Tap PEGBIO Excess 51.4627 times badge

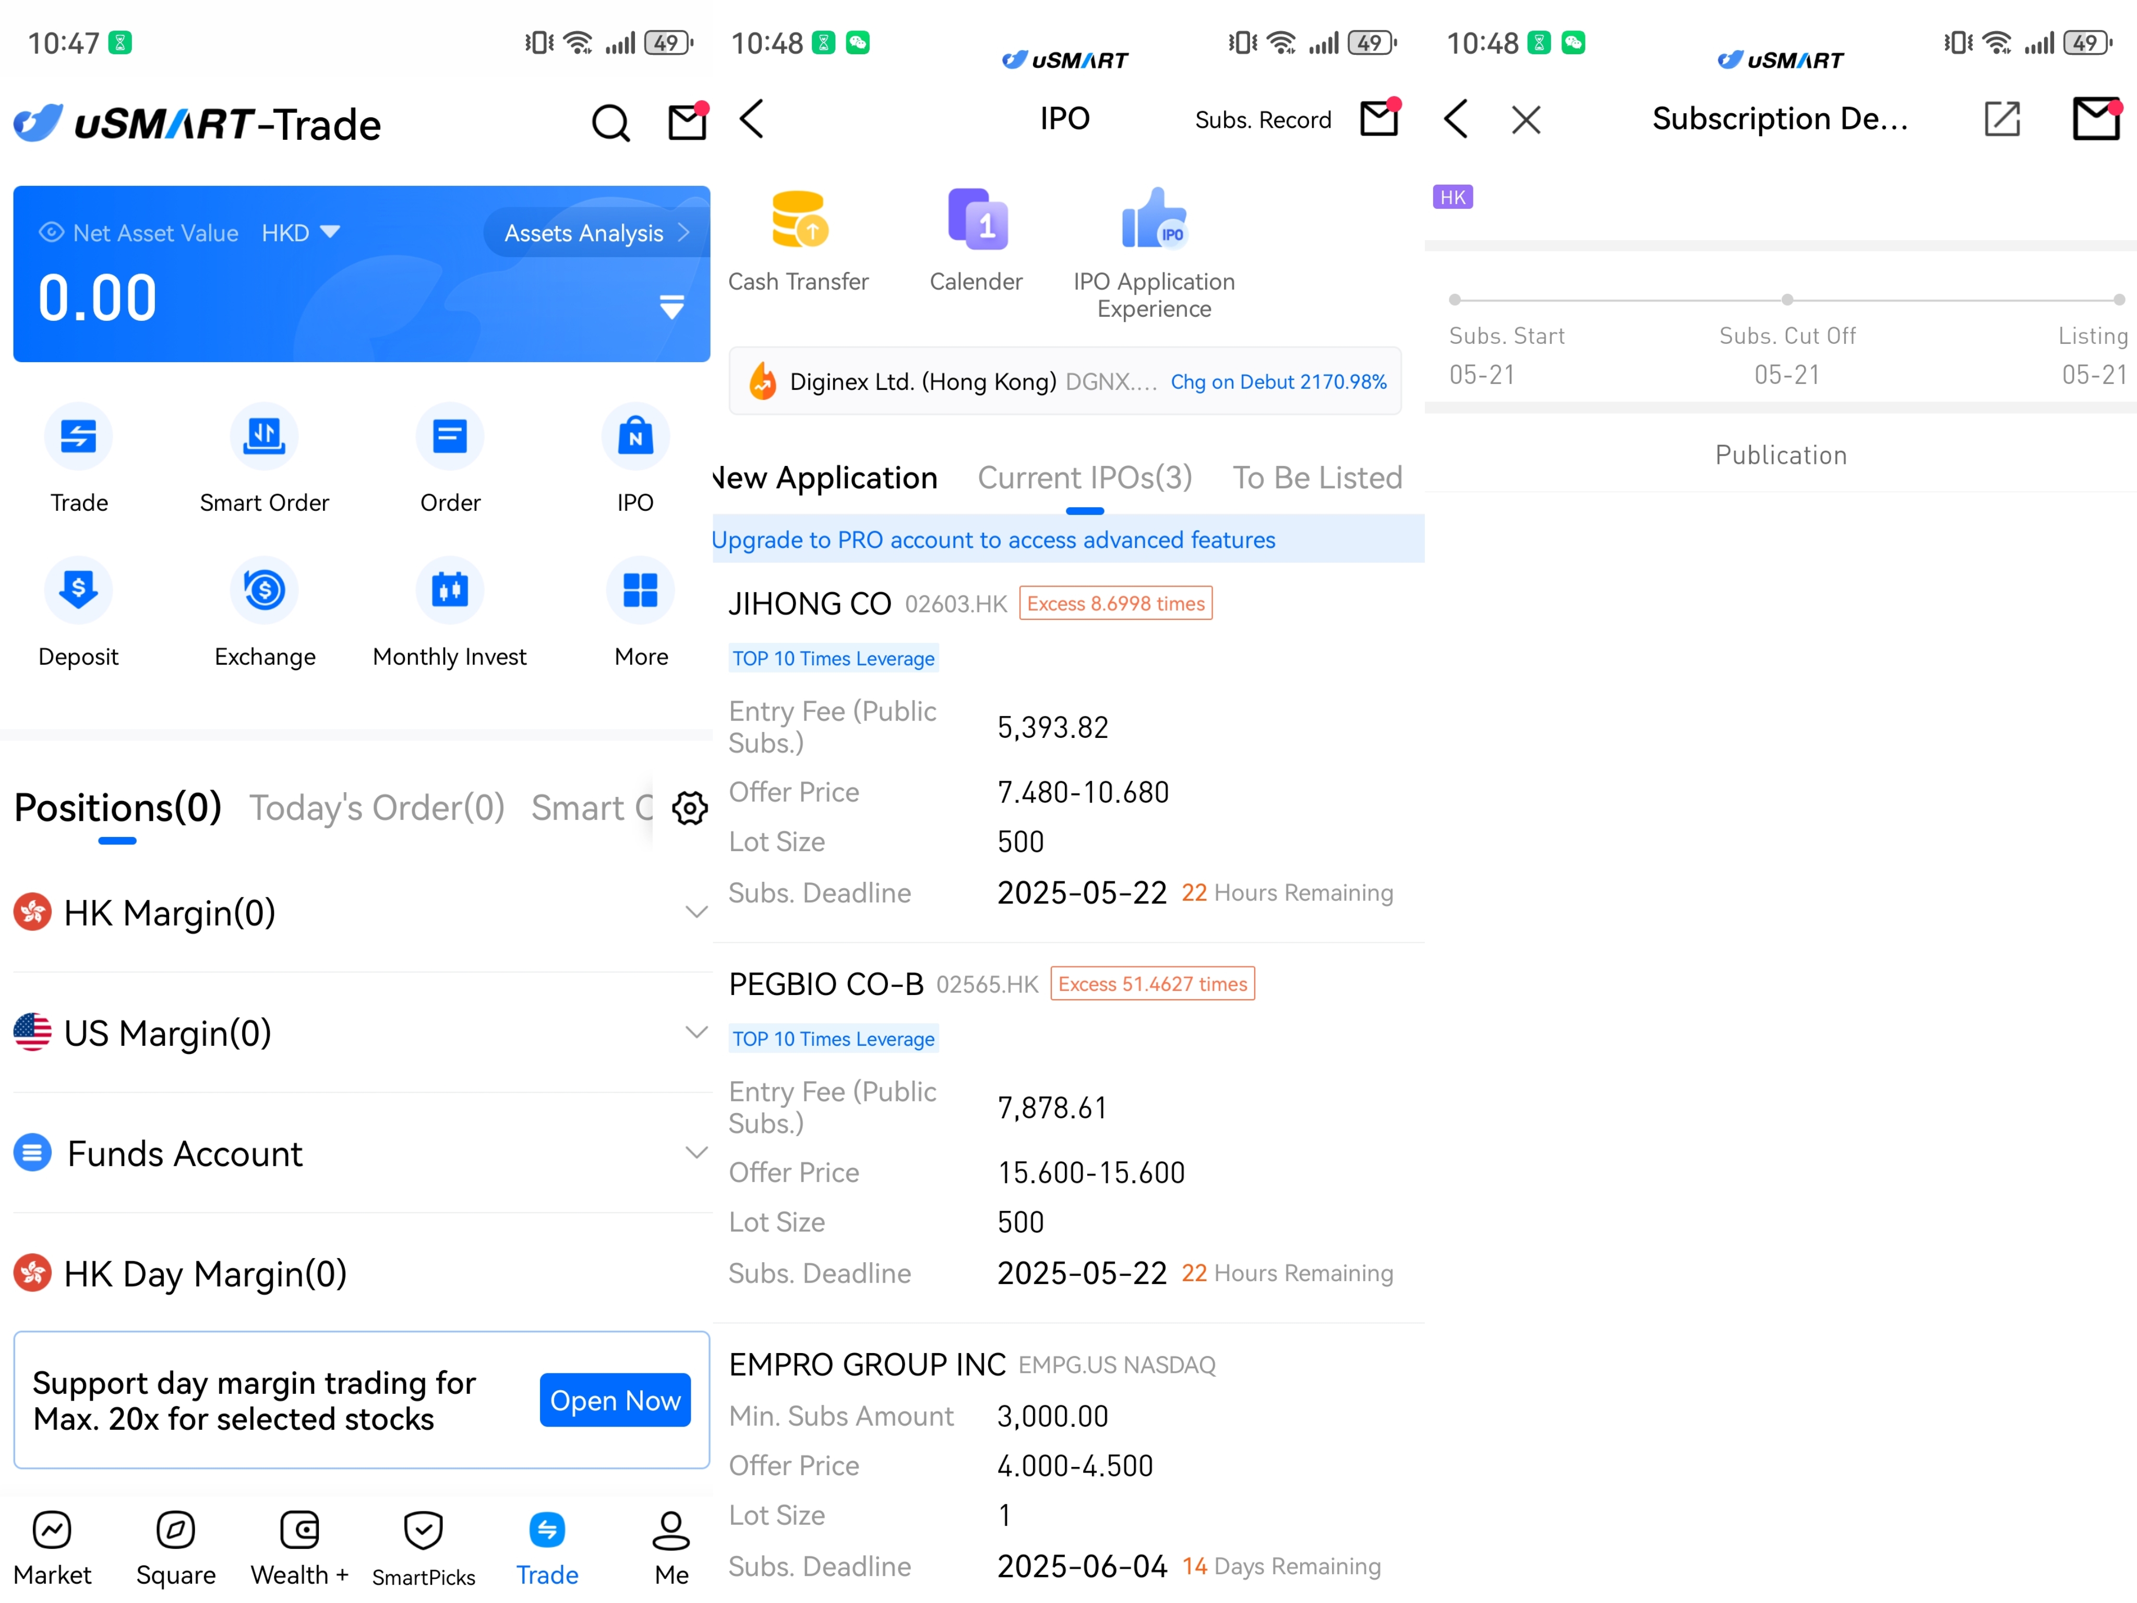(1152, 983)
